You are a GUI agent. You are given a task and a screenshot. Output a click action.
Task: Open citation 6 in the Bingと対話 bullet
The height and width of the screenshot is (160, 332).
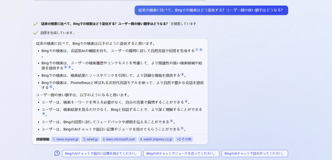[x=44, y=114]
